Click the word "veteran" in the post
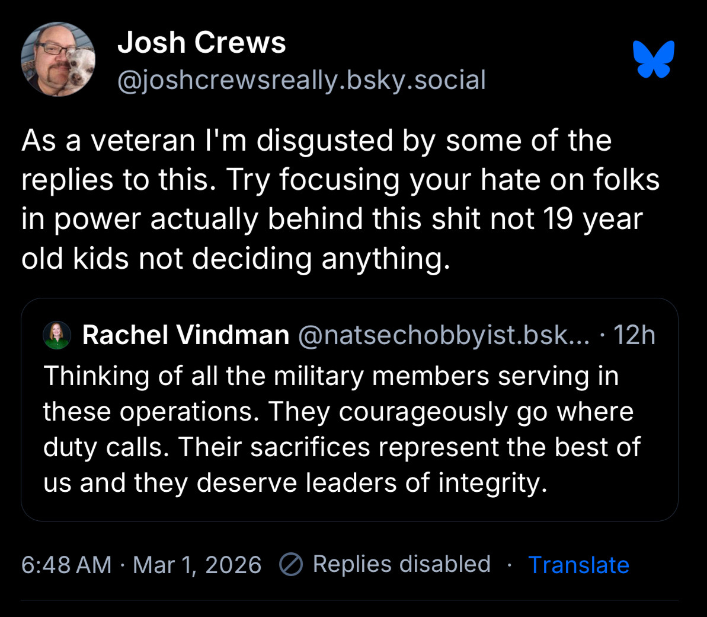The height and width of the screenshot is (617, 707). click(143, 141)
